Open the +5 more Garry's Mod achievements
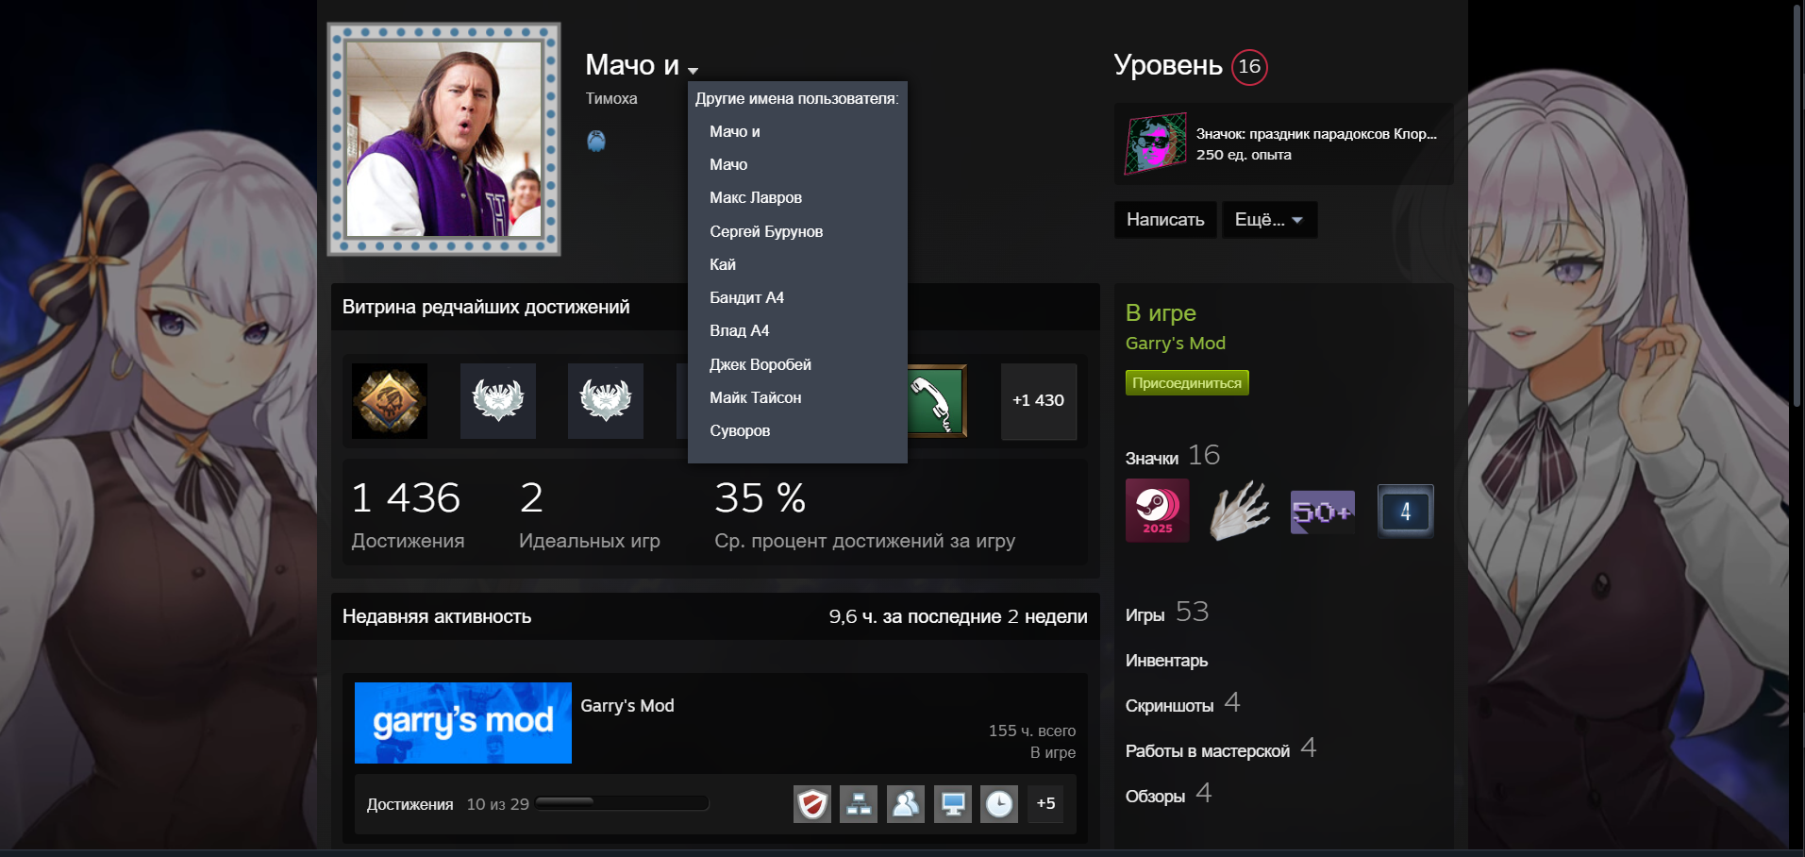The image size is (1805, 857). [1045, 804]
